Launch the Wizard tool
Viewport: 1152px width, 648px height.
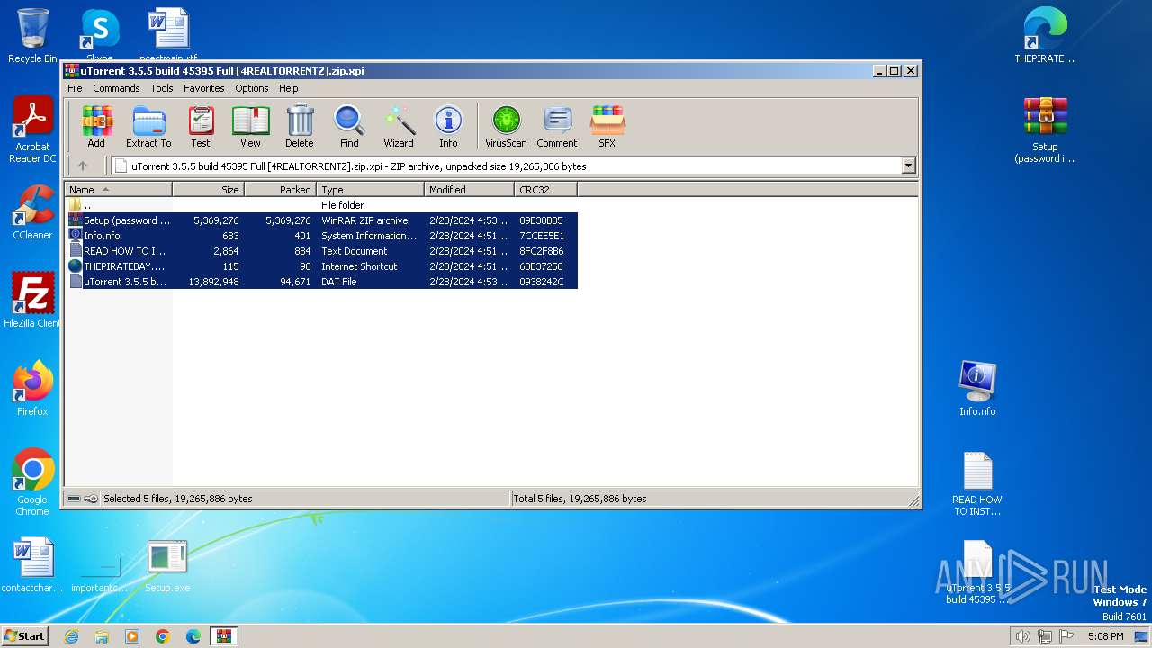click(399, 126)
